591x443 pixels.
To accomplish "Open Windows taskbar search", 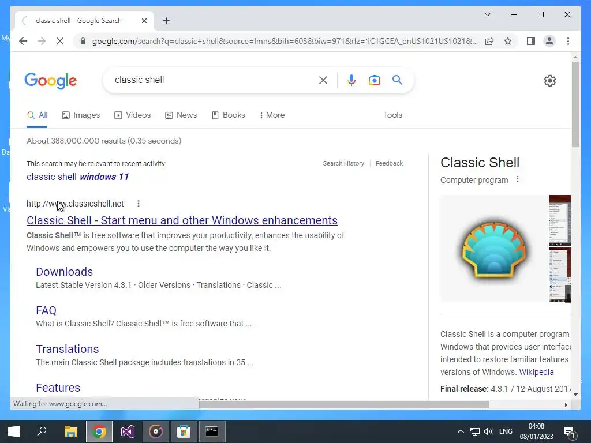I will [42, 431].
